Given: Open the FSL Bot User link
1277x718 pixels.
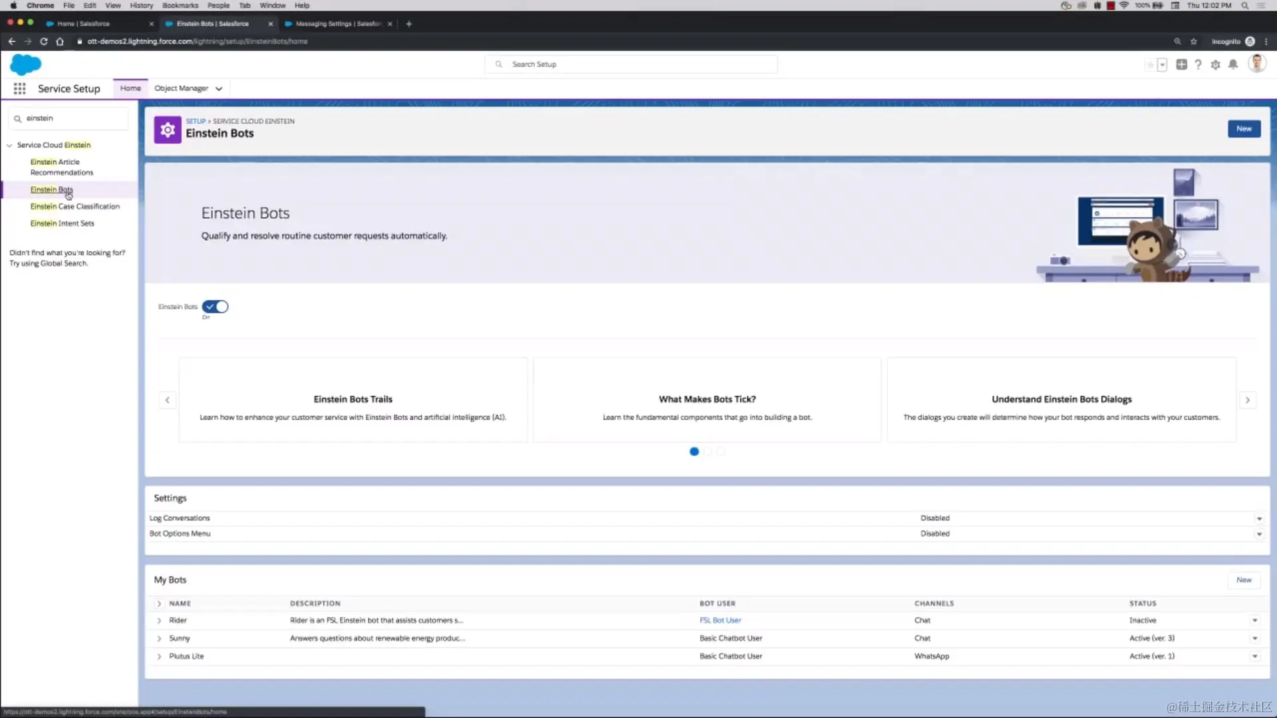Looking at the screenshot, I should click(720, 620).
